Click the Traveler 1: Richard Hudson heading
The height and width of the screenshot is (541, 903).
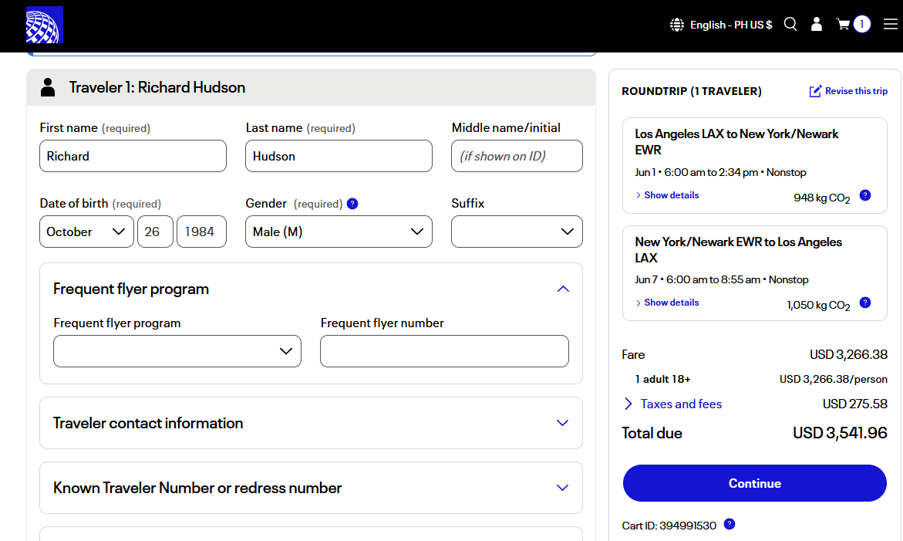pos(157,87)
